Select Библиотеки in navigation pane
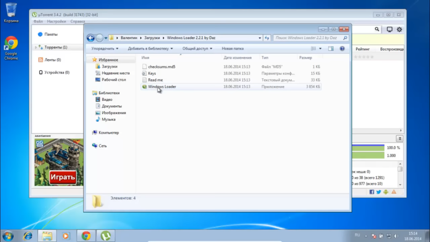 click(x=109, y=93)
